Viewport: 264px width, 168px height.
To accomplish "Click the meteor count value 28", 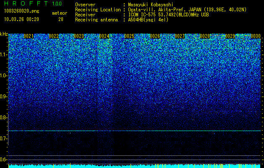I will click(61, 19).
